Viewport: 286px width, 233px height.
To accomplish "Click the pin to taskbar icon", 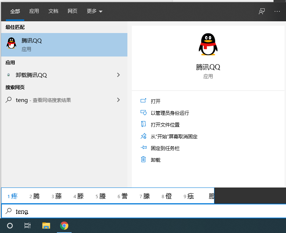I will coord(143,148).
